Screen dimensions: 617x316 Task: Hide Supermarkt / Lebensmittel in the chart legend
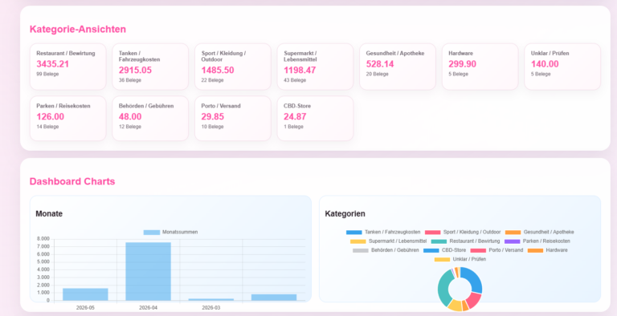point(388,241)
